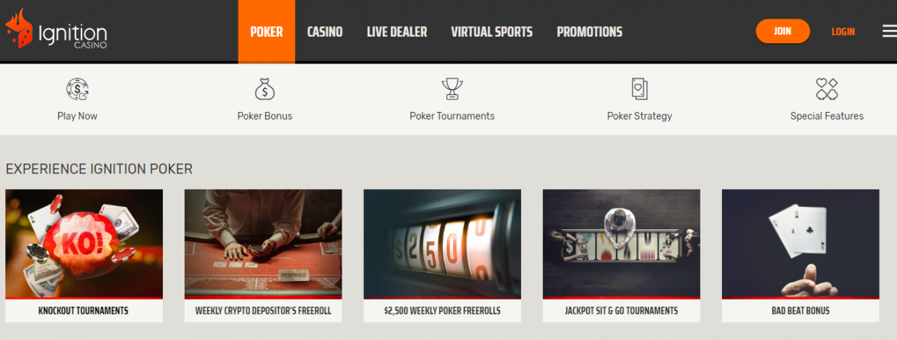The image size is (897, 340).
Task: Go to the Live Dealer section
Action: point(397,32)
